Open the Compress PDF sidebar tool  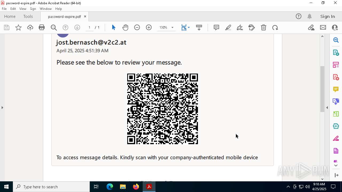336,126
